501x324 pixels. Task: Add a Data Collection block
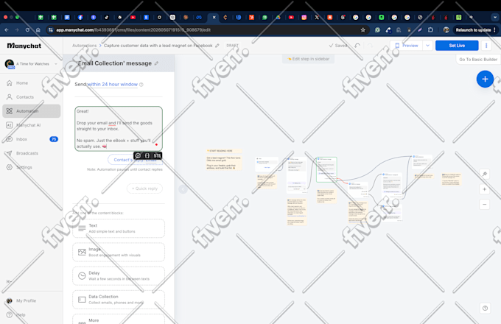(x=119, y=300)
